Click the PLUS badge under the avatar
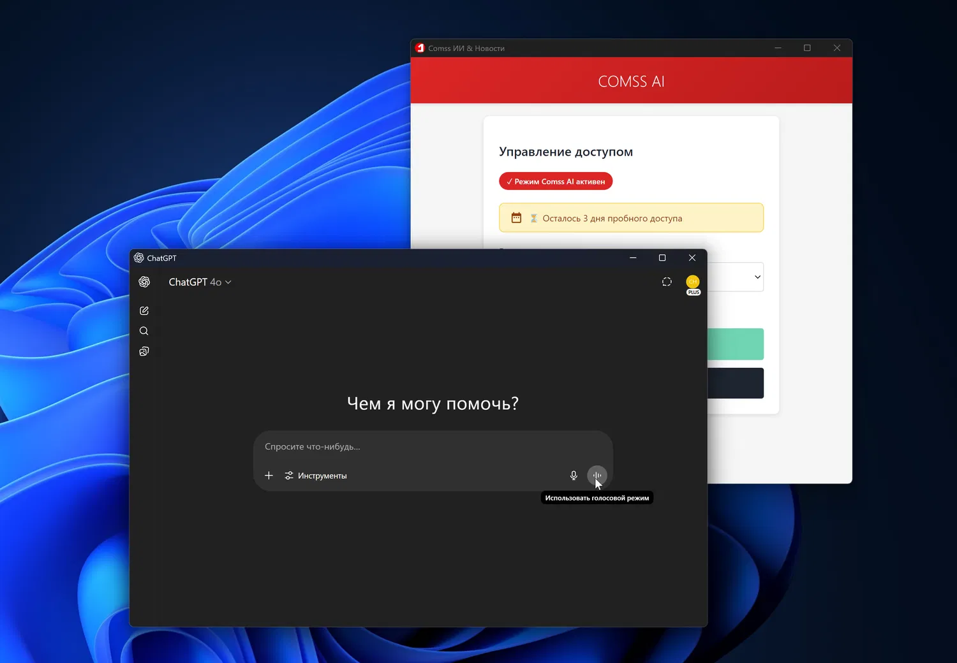The image size is (957, 663). [x=694, y=293]
